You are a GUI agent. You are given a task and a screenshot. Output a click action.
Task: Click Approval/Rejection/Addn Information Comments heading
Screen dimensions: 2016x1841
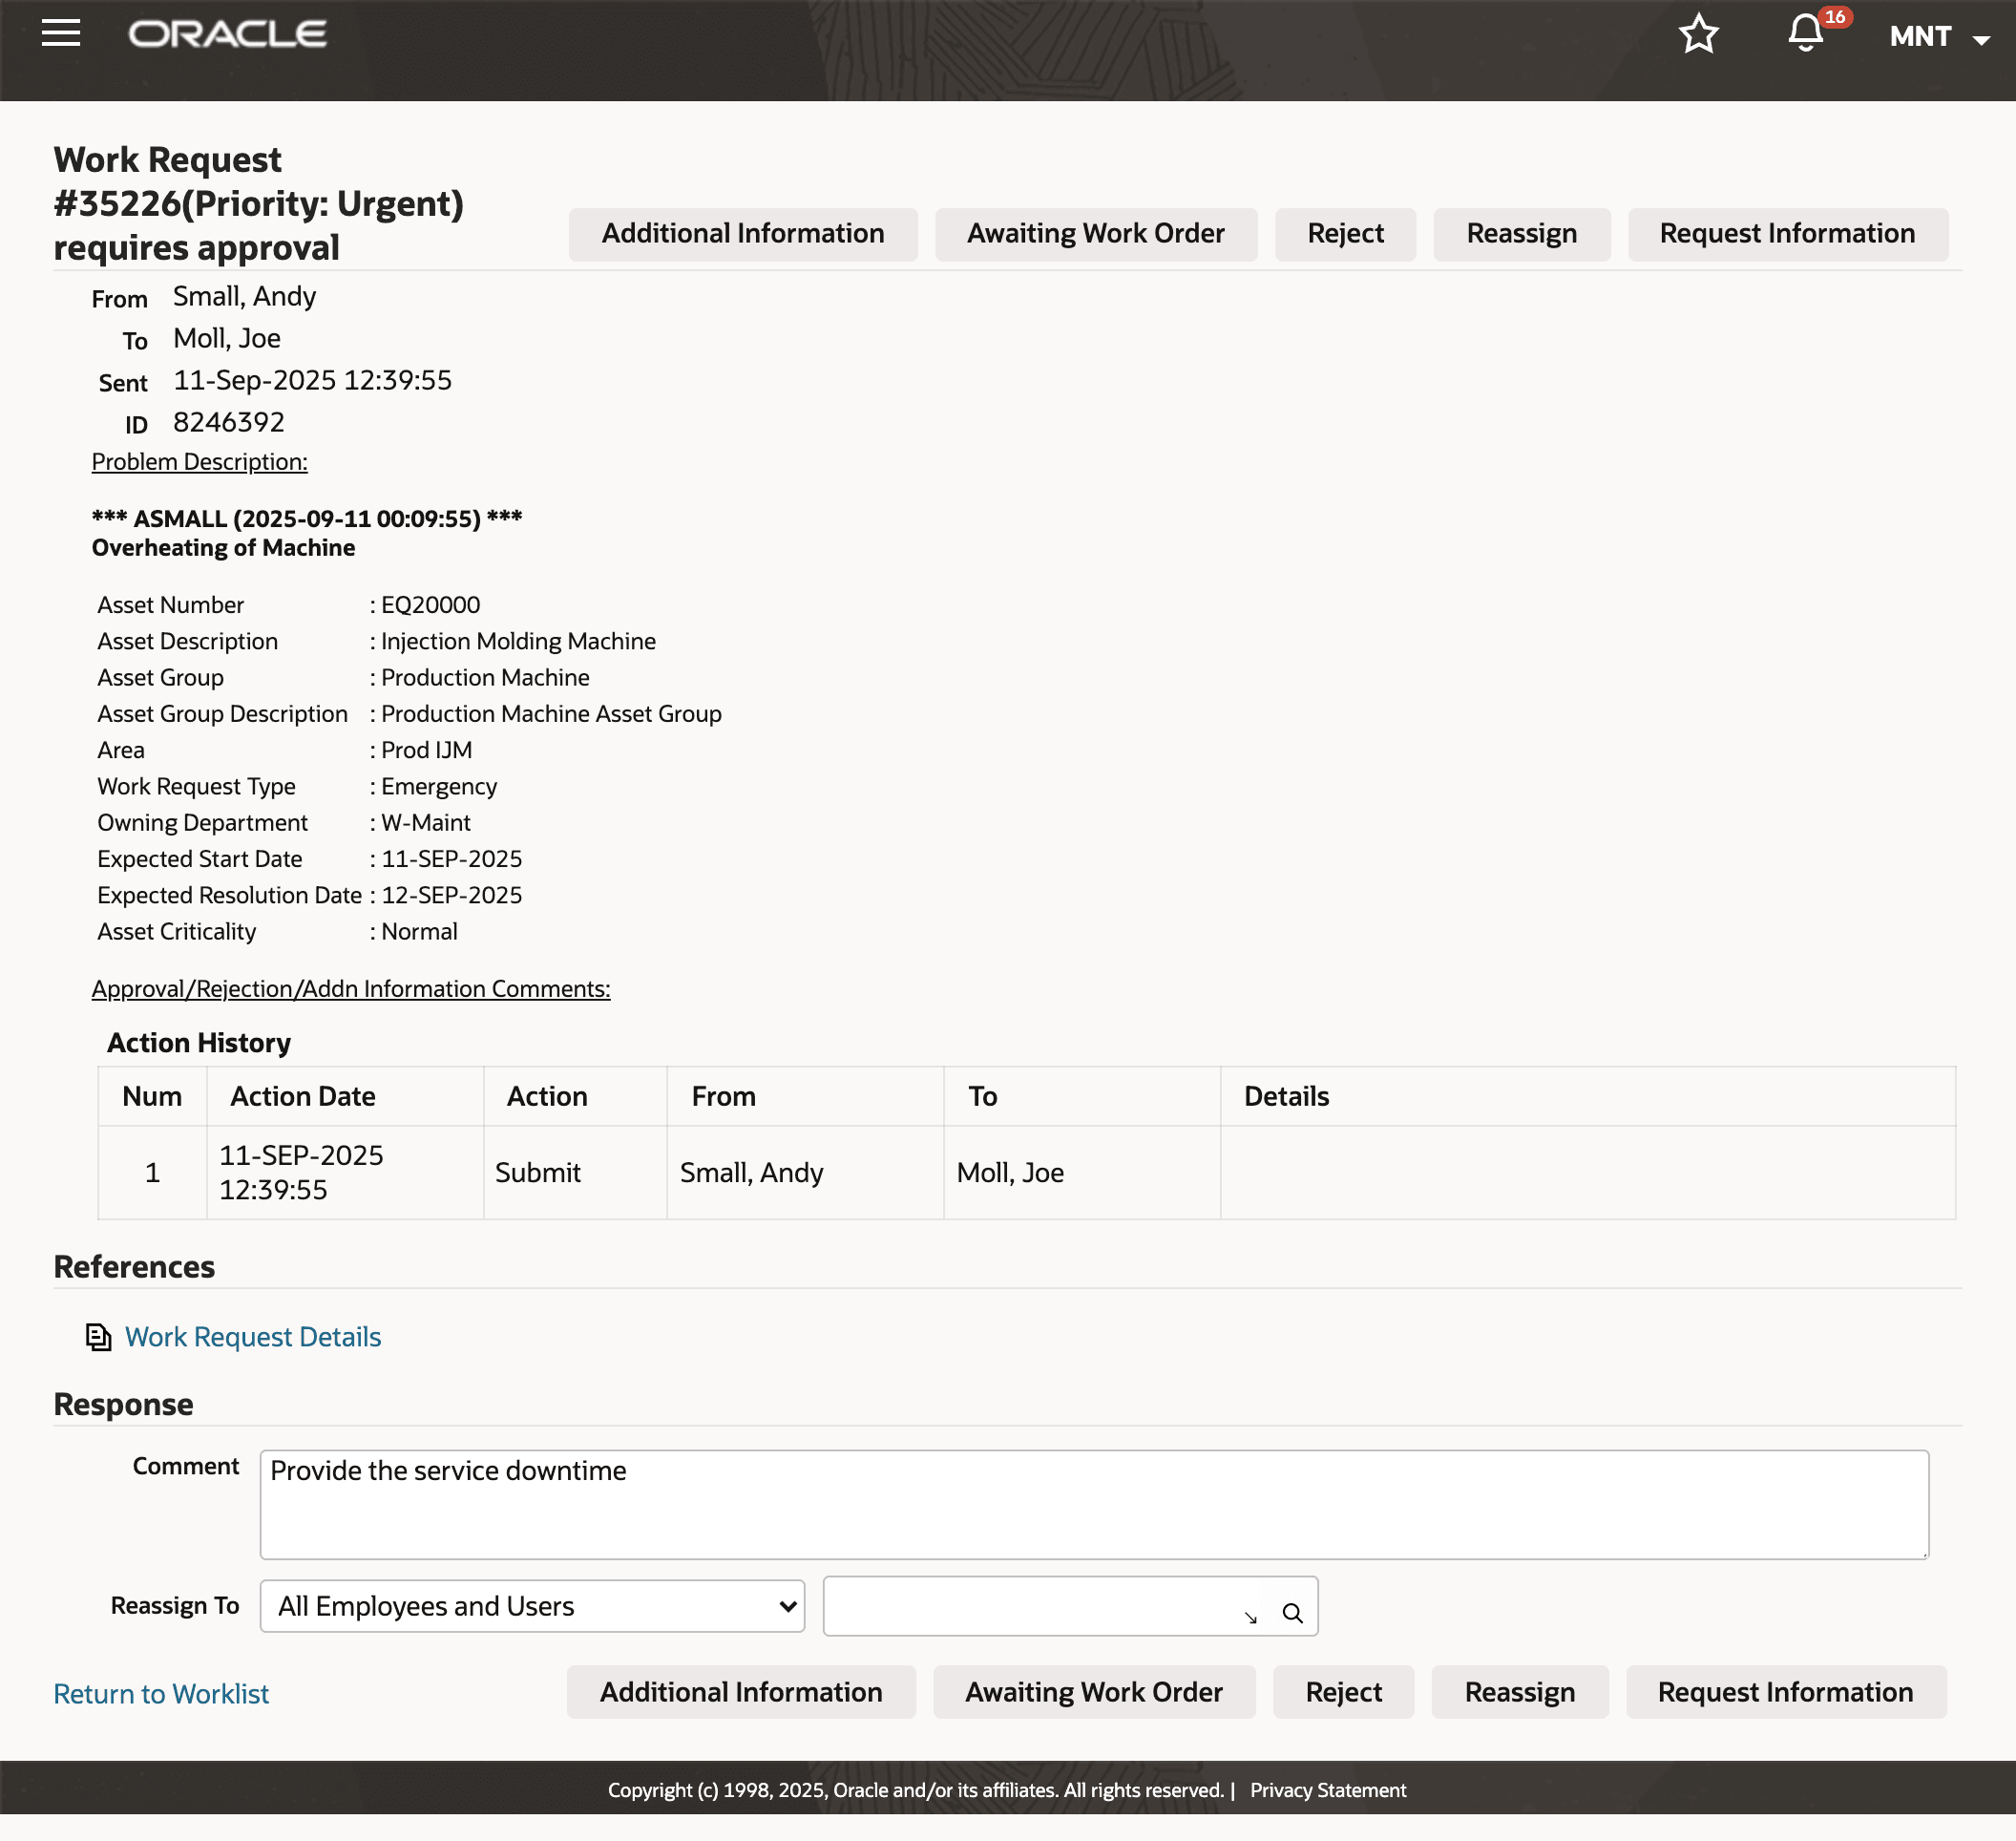coord(350,988)
